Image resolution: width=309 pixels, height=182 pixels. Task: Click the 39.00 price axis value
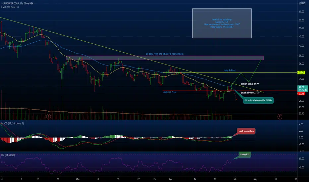pyautogui.click(x=301, y=56)
